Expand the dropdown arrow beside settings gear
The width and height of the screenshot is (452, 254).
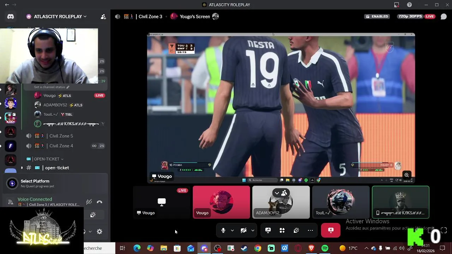click(x=90, y=232)
